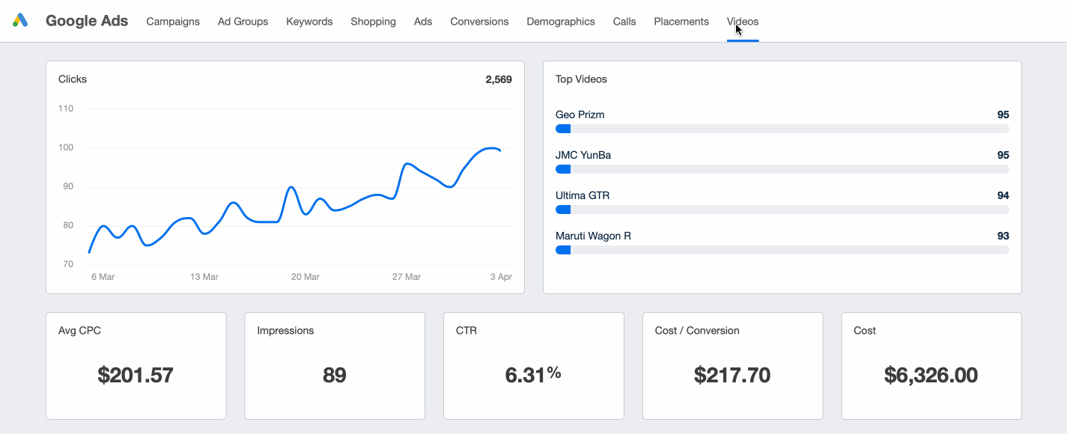The height and width of the screenshot is (434, 1067).
Task: Click the Impressions card label
Action: (285, 331)
